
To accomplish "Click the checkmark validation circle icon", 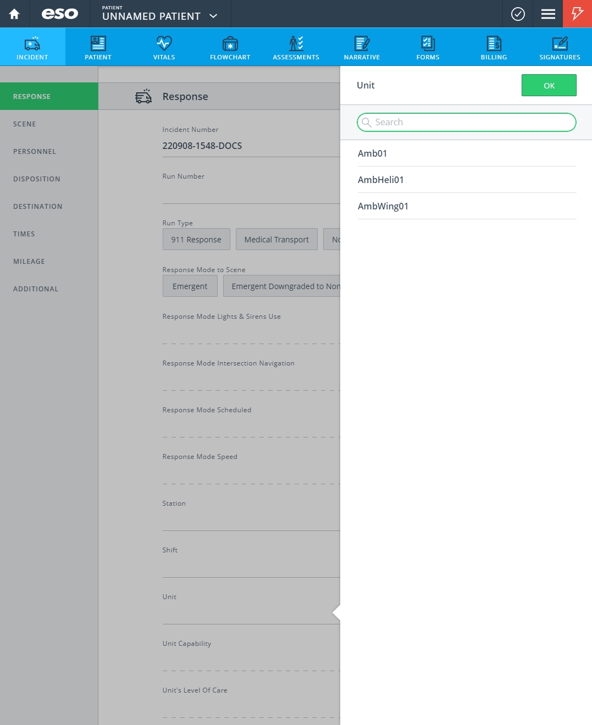I will [x=518, y=14].
